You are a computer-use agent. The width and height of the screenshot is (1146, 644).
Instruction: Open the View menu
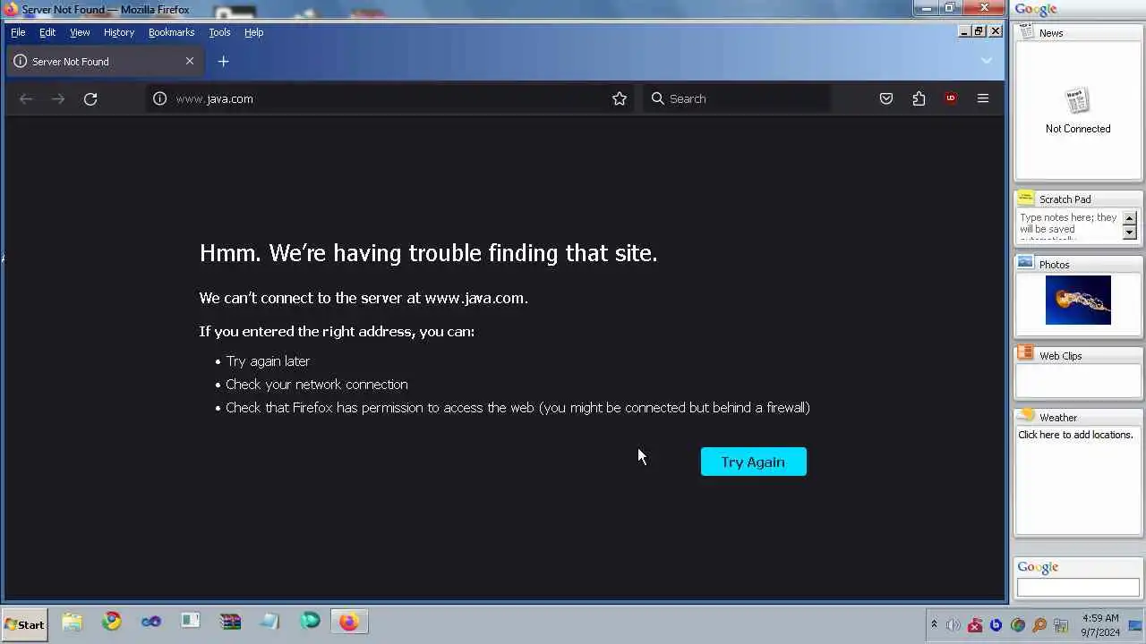[80, 32]
